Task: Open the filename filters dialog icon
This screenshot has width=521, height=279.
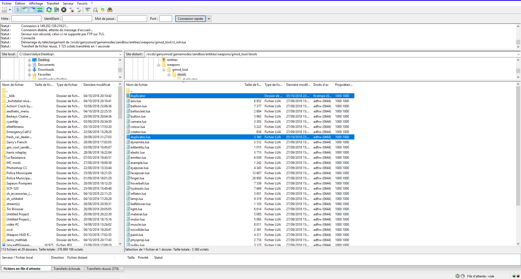Action: tap(88, 10)
